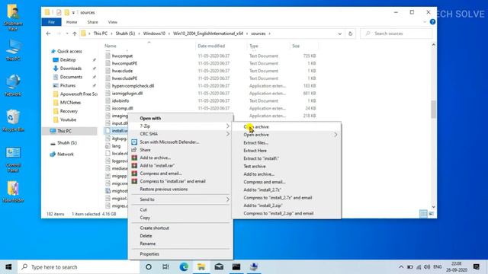Open Cortana circle on taskbar

(x=149, y=267)
